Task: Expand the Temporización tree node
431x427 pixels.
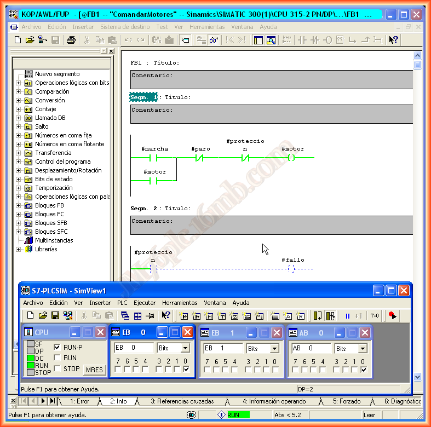Action: (x=18, y=188)
